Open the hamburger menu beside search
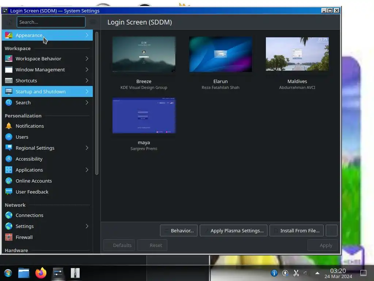Viewport: 374px width, 281px height. point(92,22)
